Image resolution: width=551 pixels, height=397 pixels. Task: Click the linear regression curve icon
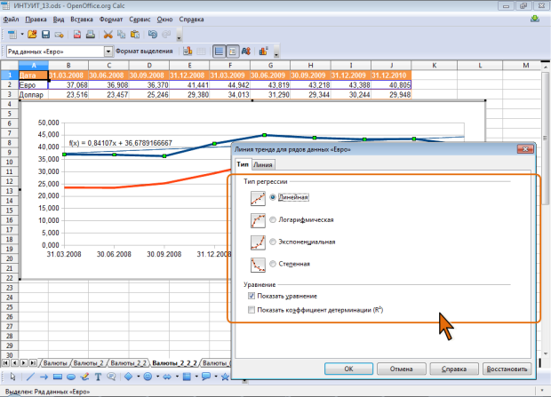[258, 199]
